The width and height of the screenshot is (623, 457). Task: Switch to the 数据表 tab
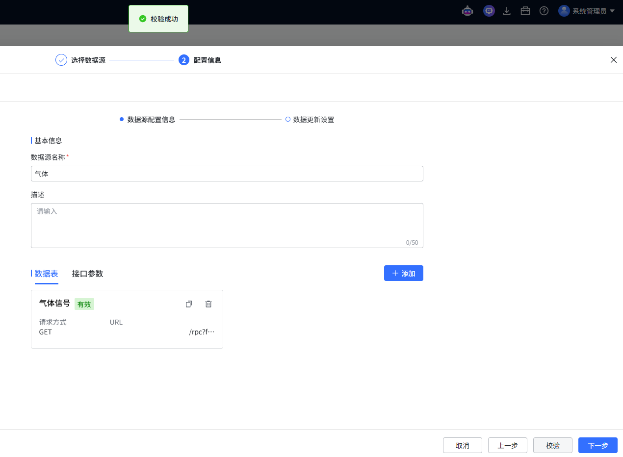point(46,274)
